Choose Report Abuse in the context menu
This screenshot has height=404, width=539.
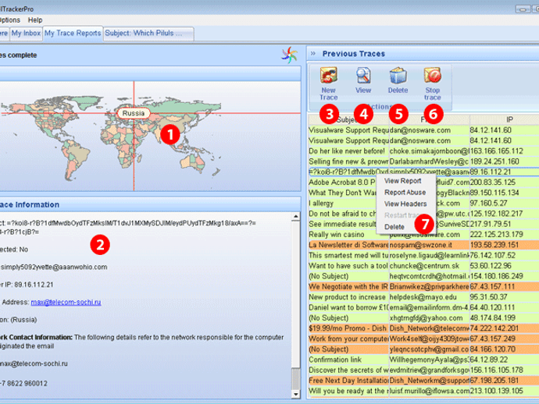405,192
